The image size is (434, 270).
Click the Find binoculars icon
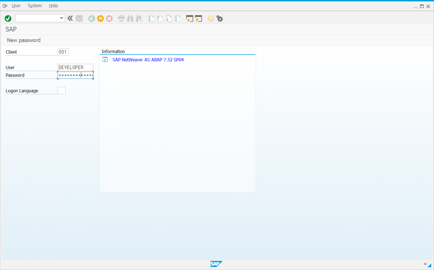pyautogui.click(x=130, y=19)
